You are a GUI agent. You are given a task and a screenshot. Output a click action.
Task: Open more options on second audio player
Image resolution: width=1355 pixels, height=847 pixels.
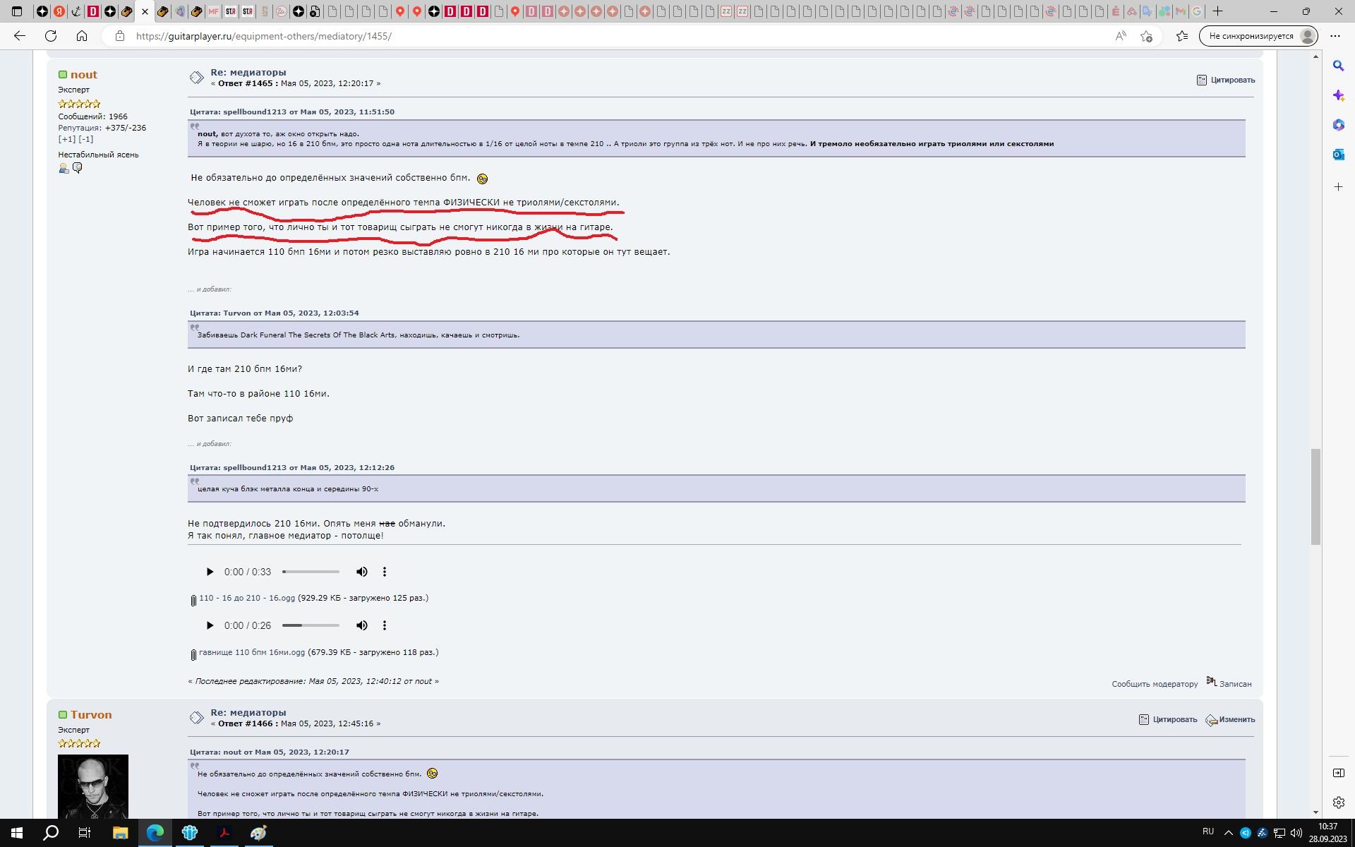click(384, 625)
